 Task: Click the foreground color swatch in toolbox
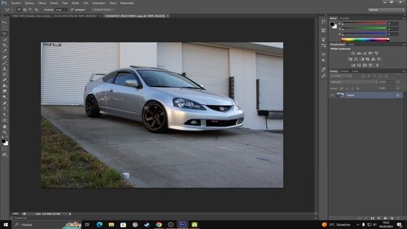3,141
